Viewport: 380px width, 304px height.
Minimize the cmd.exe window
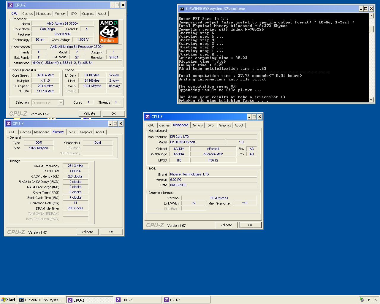361,9
